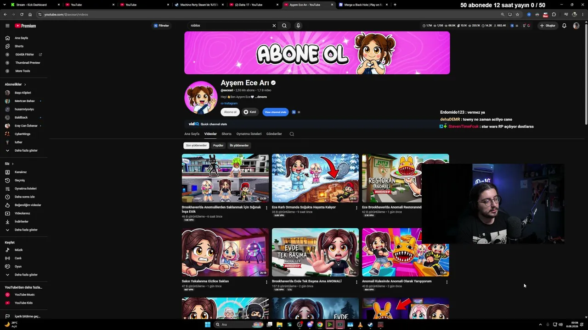
Task: Open the Siz section chevron
Action: tap(12, 164)
